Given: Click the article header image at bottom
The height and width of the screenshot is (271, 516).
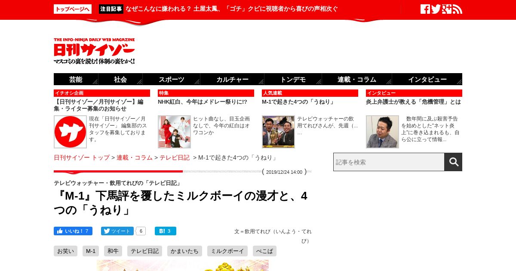Looking at the screenshot, I should [183, 265].
